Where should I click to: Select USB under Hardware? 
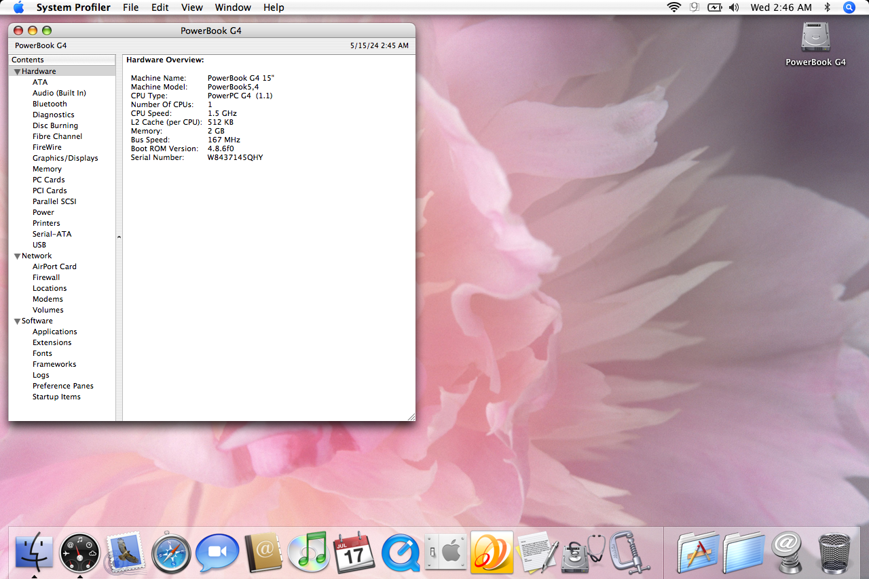(39, 245)
